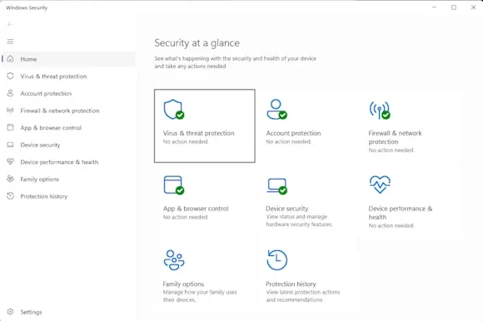Open the Device performance & health tile title
The image size is (483, 321).
tap(400, 213)
